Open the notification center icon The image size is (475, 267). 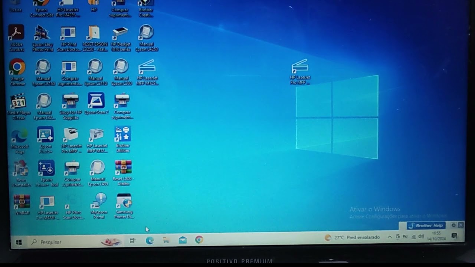point(454,236)
